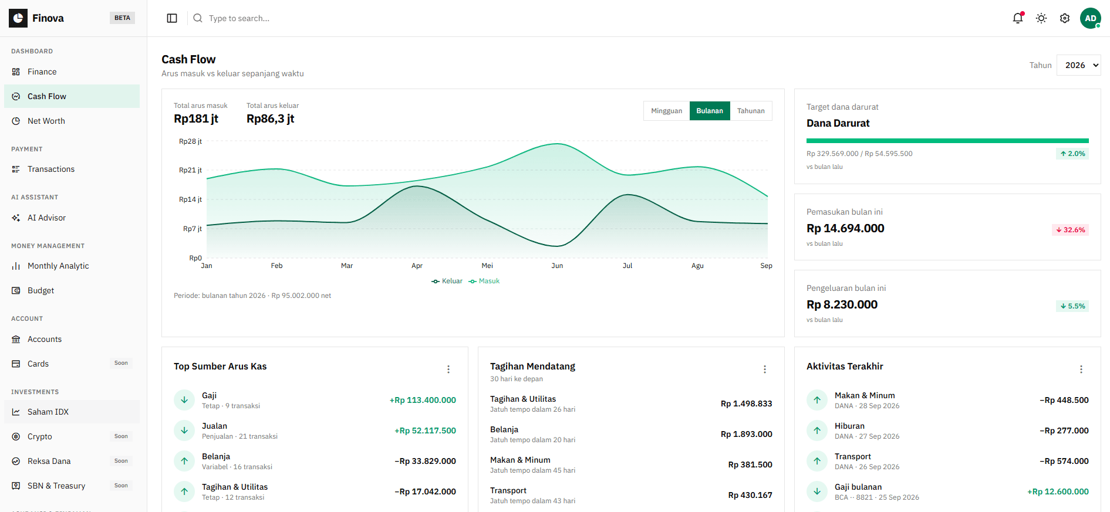Click the BETA badge

[x=122, y=18]
